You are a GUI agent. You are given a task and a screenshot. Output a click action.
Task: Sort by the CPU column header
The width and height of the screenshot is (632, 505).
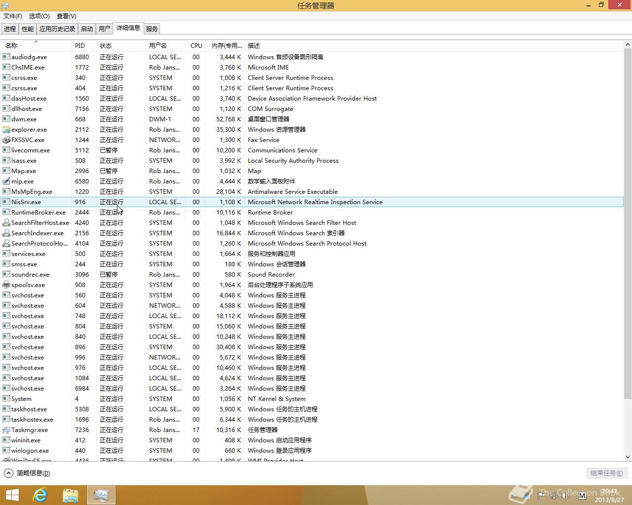pos(196,45)
